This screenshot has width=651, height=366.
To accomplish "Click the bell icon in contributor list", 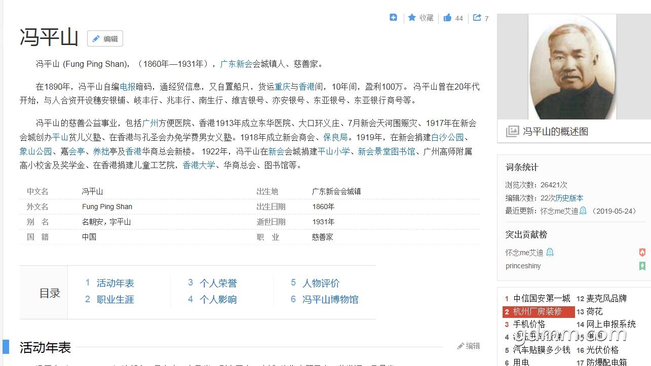I will tap(550, 252).
